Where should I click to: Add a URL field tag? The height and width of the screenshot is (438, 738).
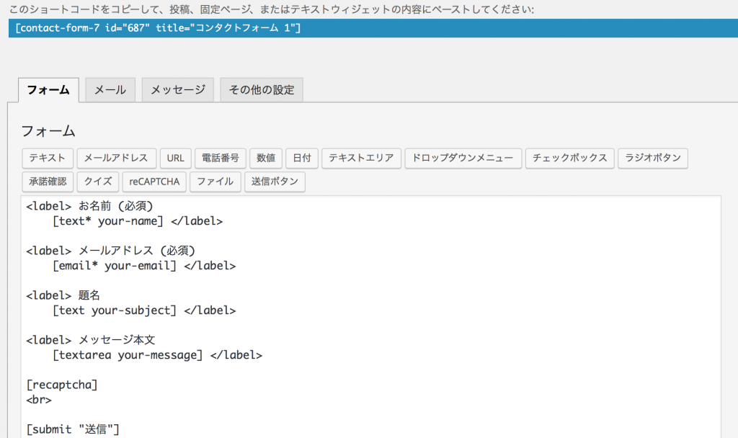coord(176,158)
